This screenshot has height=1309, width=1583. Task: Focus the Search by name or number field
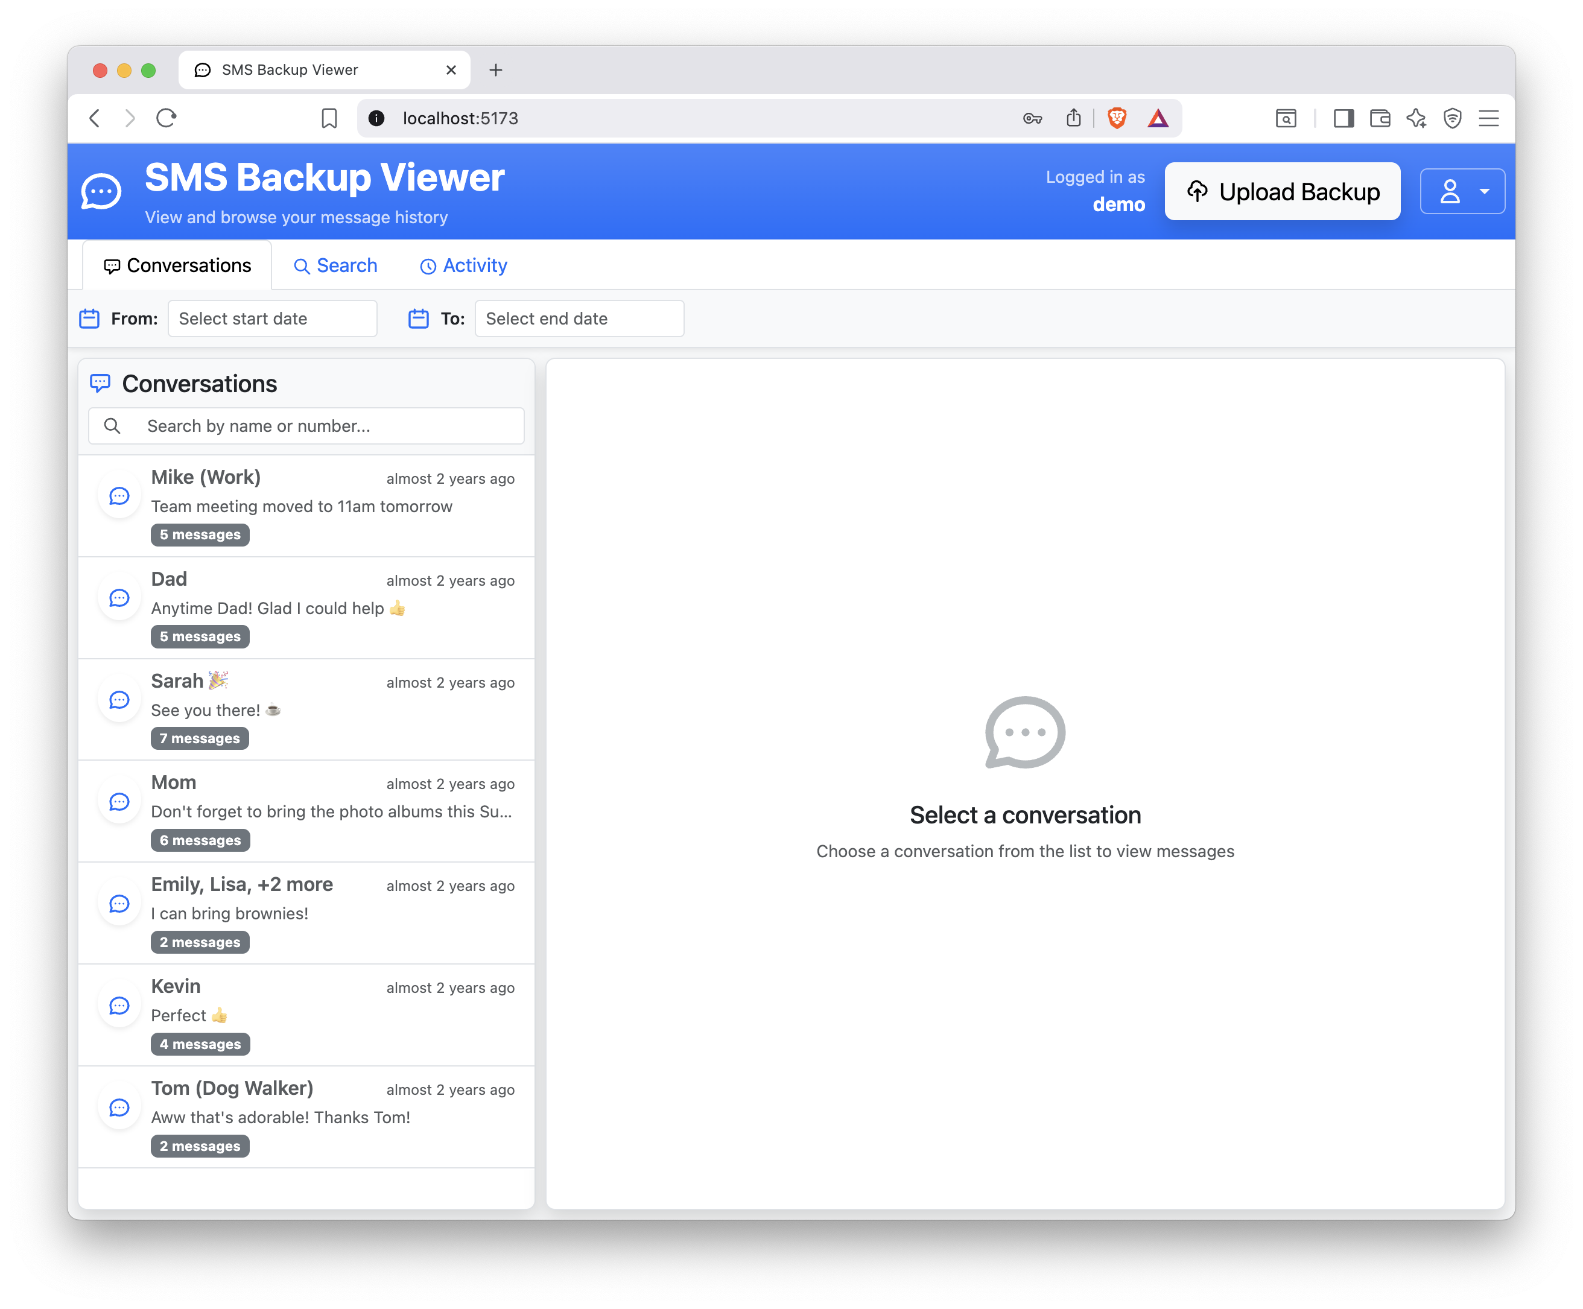click(306, 426)
